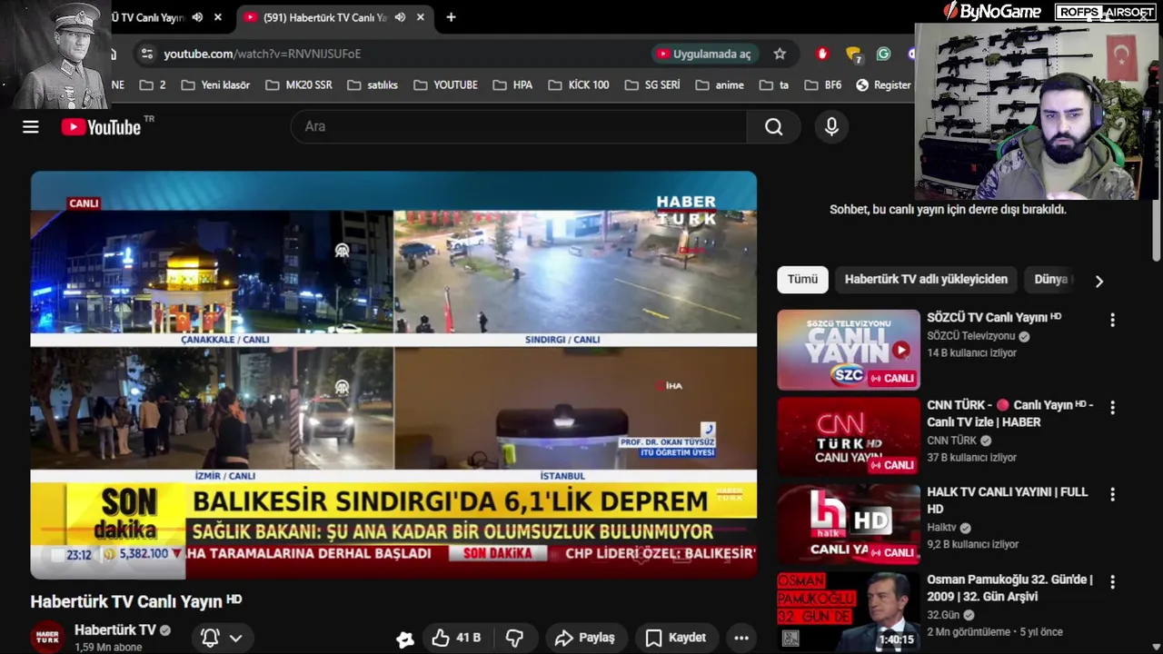Click Paylaş share button
Image resolution: width=1163 pixels, height=654 pixels.
(585, 638)
